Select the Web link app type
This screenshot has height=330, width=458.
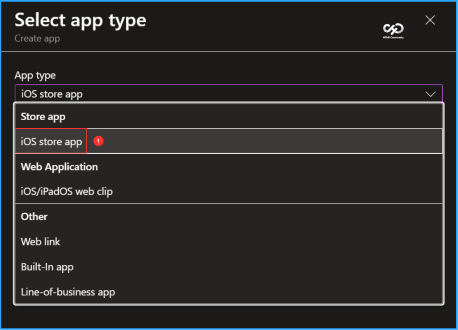40,241
